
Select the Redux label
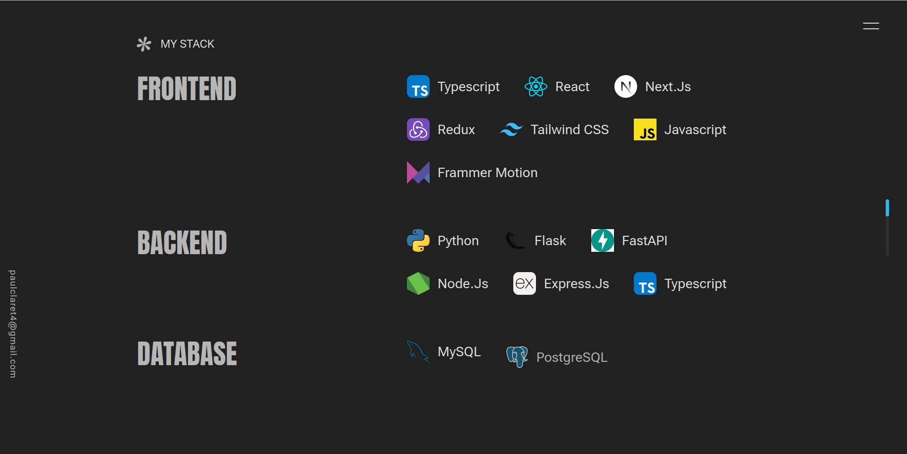(456, 129)
